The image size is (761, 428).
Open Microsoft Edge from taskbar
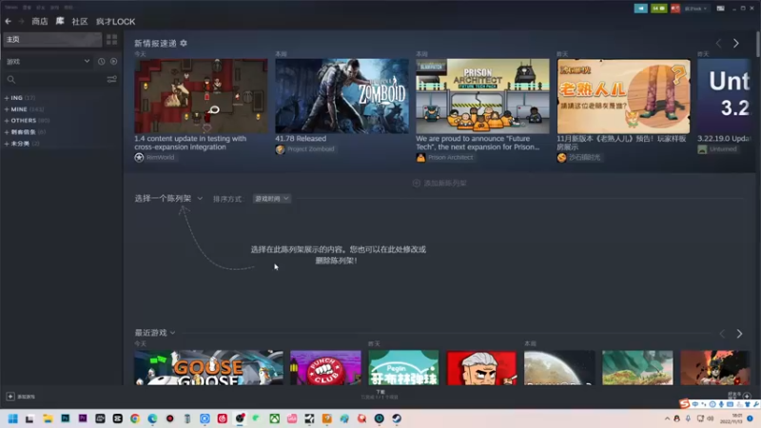[152, 418]
